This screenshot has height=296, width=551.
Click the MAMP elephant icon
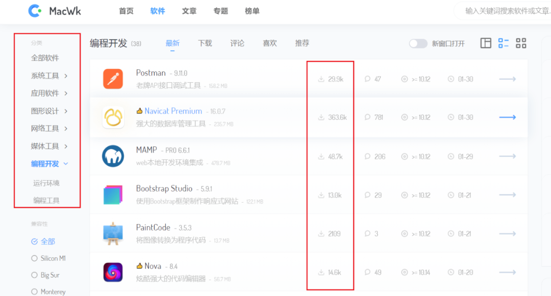(x=113, y=156)
